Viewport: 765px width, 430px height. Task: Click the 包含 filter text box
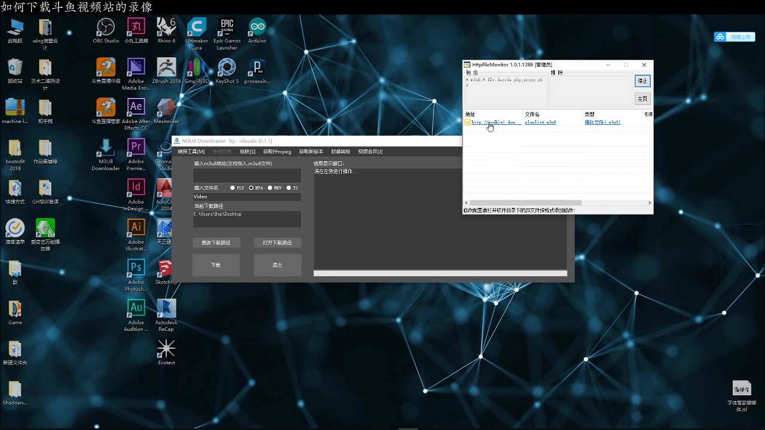506,91
